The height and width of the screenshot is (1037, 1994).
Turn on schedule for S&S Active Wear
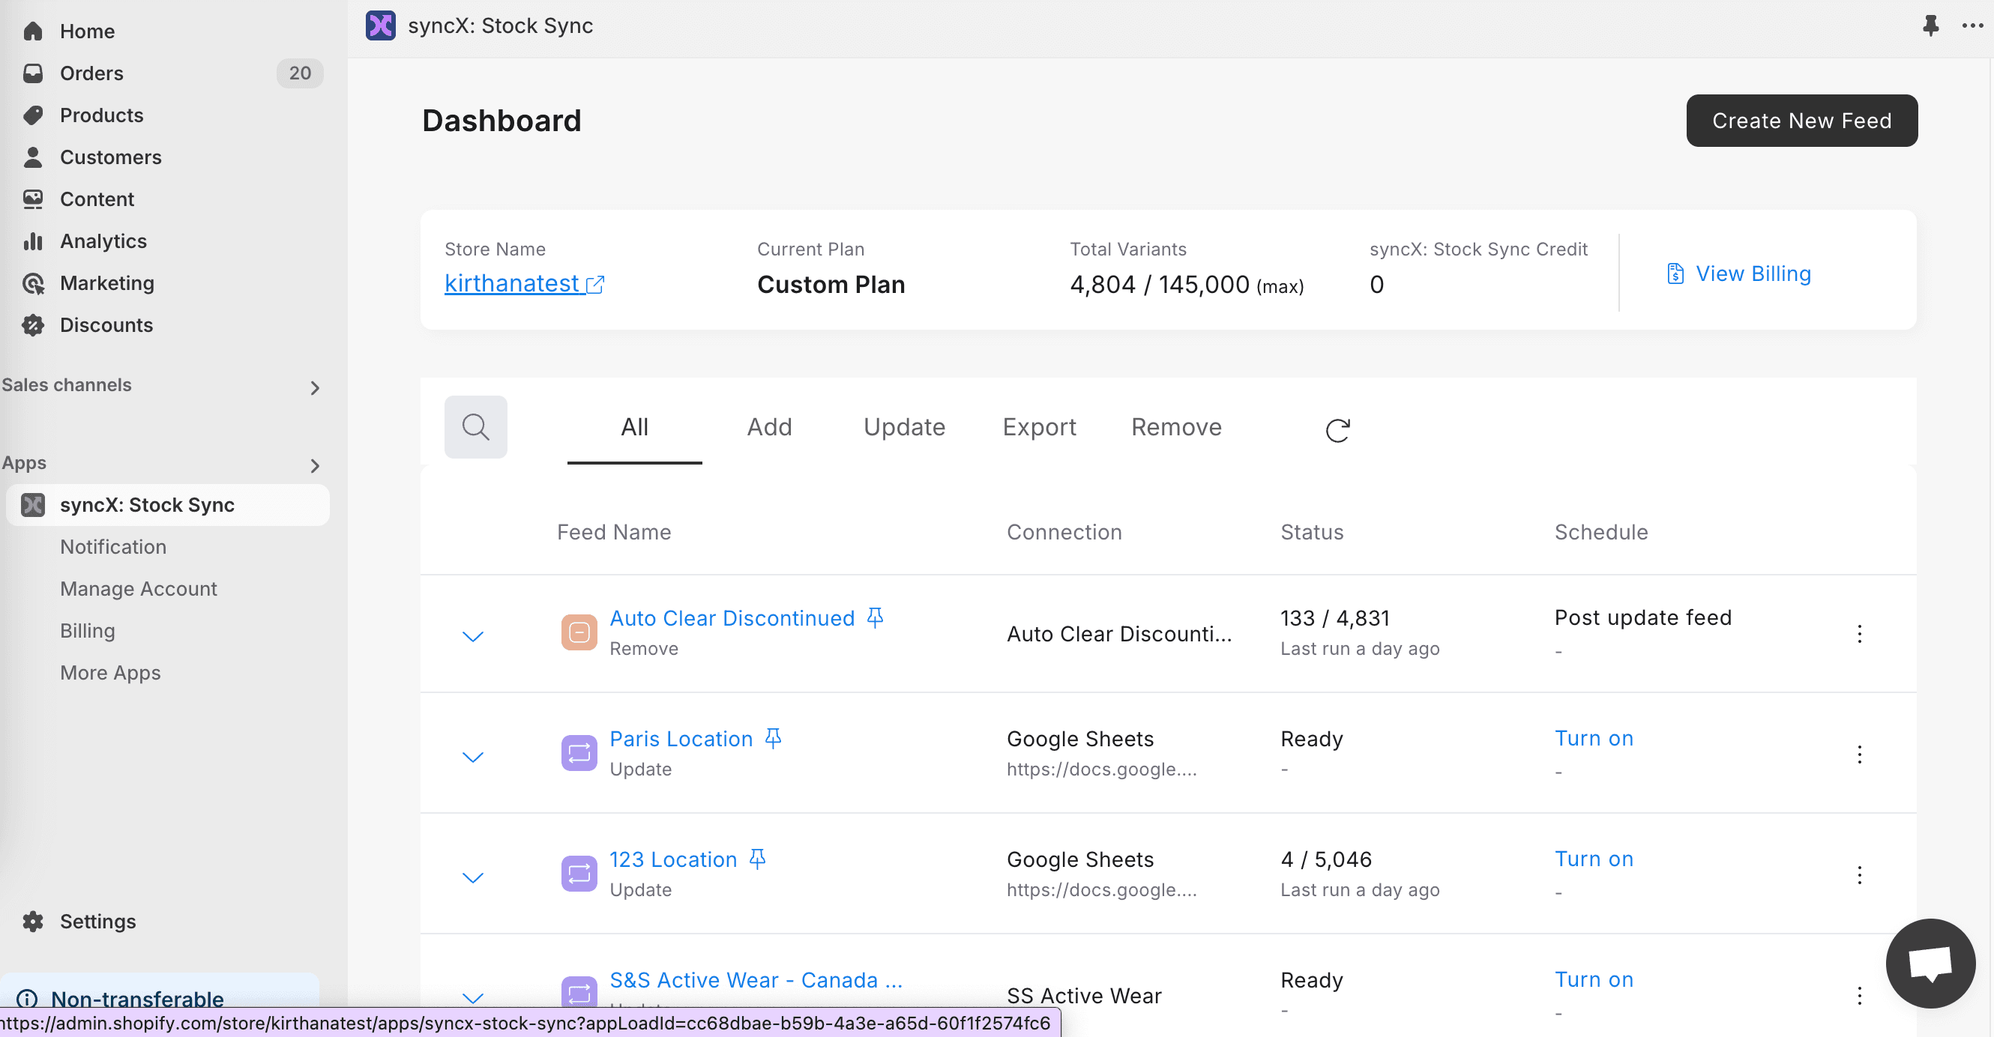click(1594, 980)
